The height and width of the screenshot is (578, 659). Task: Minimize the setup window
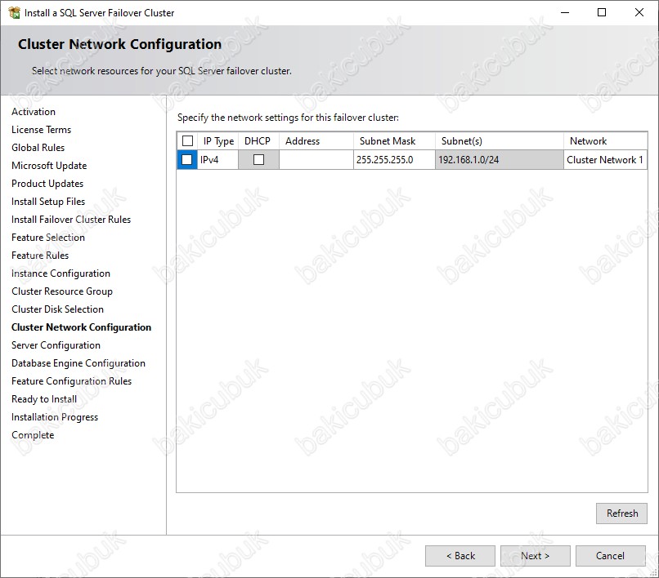[565, 12]
